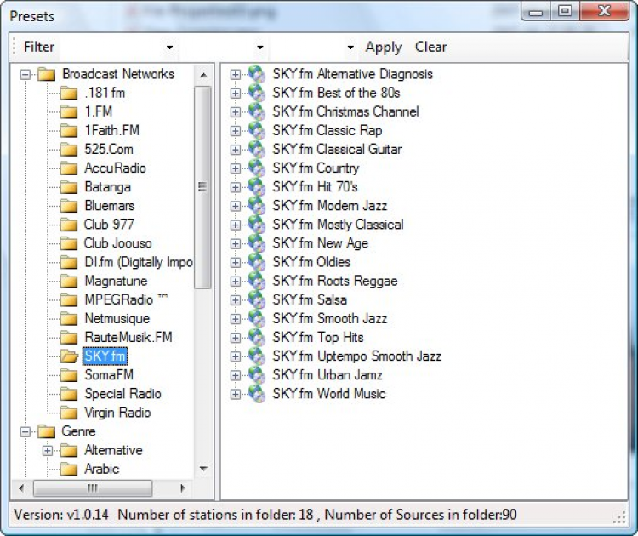Apply the filter
The image size is (638, 536).
click(x=384, y=48)
